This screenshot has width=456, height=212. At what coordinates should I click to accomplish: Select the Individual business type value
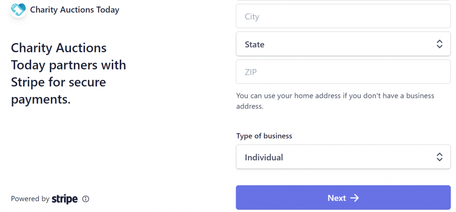[264, 157]
